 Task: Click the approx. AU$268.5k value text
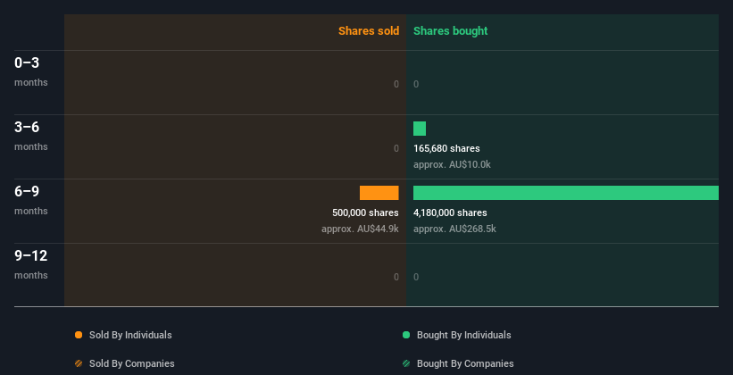(x=454, y=229)
